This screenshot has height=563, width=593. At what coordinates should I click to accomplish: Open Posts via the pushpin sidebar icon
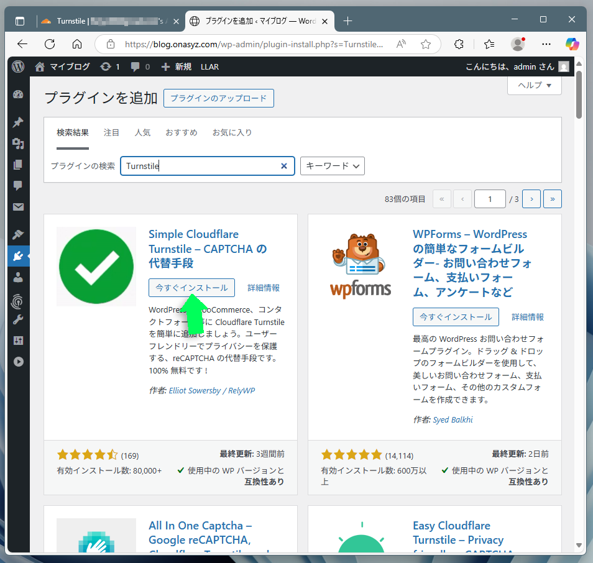coord(18,122)
